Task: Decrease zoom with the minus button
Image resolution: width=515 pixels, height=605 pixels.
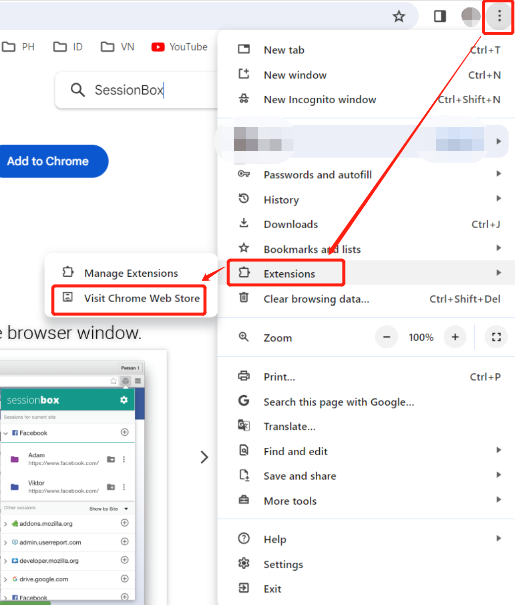Action: point(387,337)
